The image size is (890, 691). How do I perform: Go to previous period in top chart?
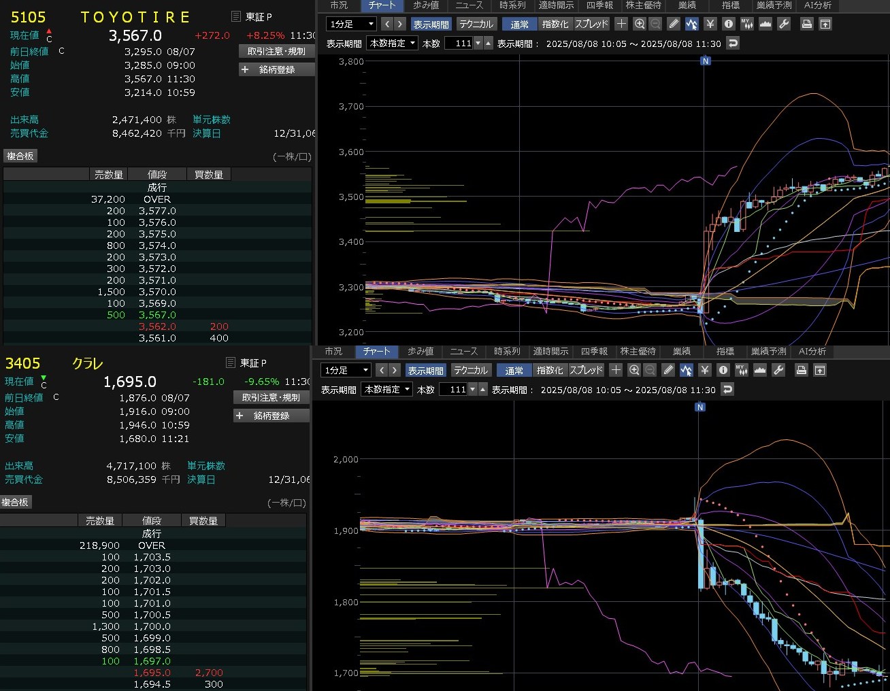pyautogui.click(x=387, y=24)
